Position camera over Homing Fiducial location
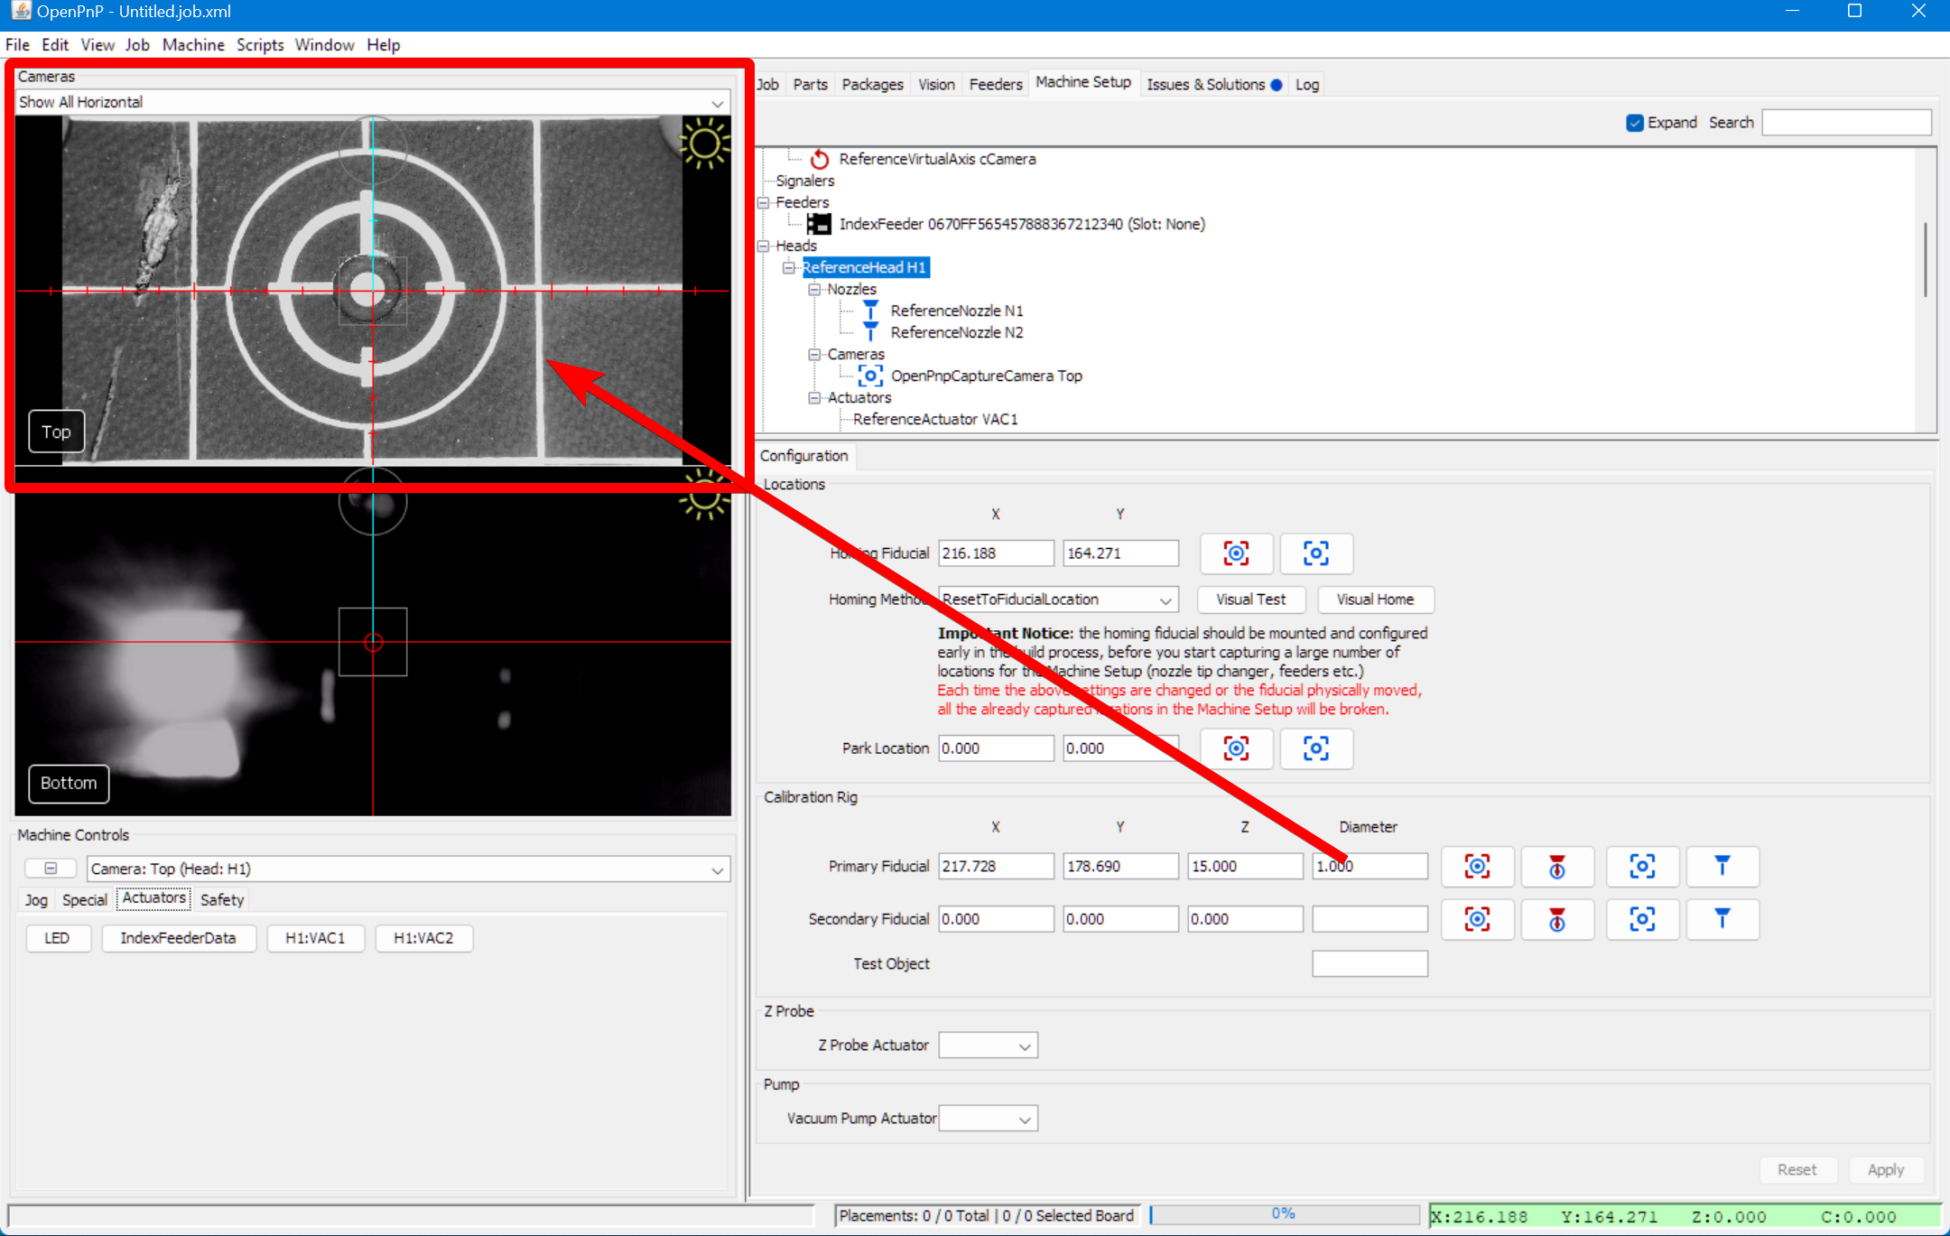1950x1236 pixels. click(1315, 553)
